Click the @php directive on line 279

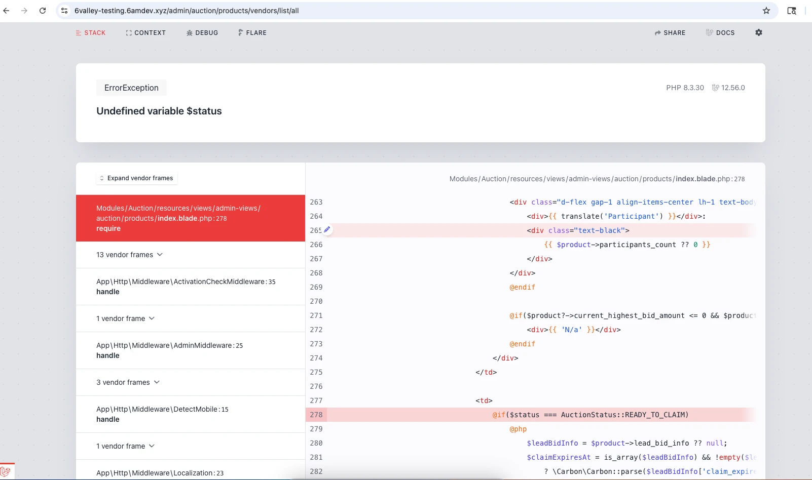click(518, 429)
